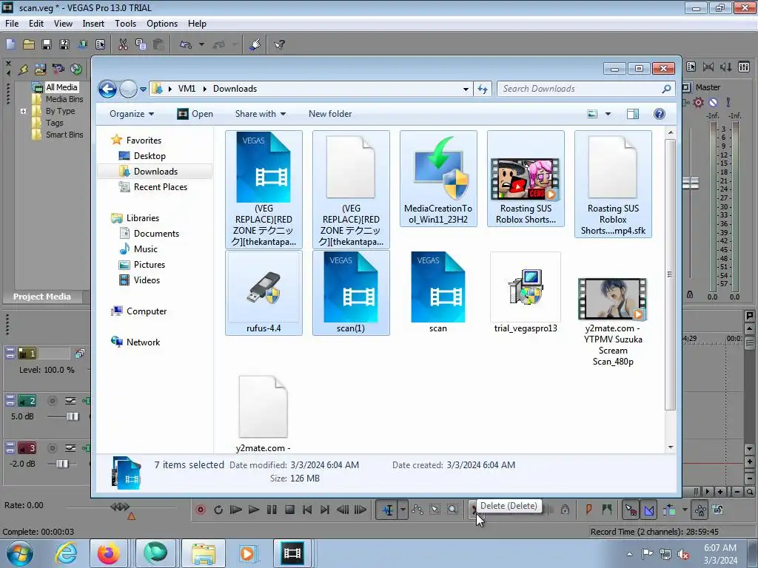The width and height of the screenshot is (758, 568).
Task: Adjust the track 3 volume slider
Action: pyautogui.click(x=62, y=464)
